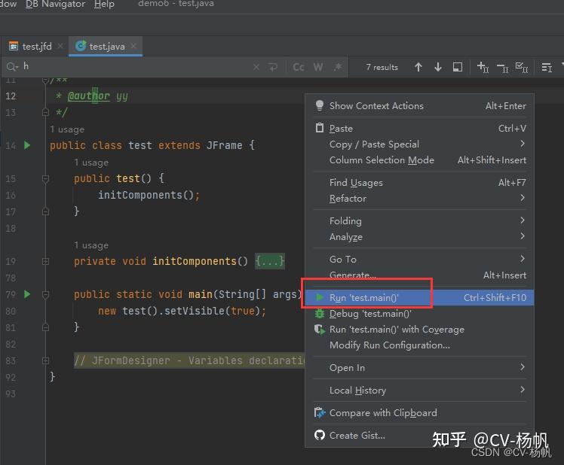564x465 pixels.
Task: Open search results in Find window
Action: coord(457,67)
